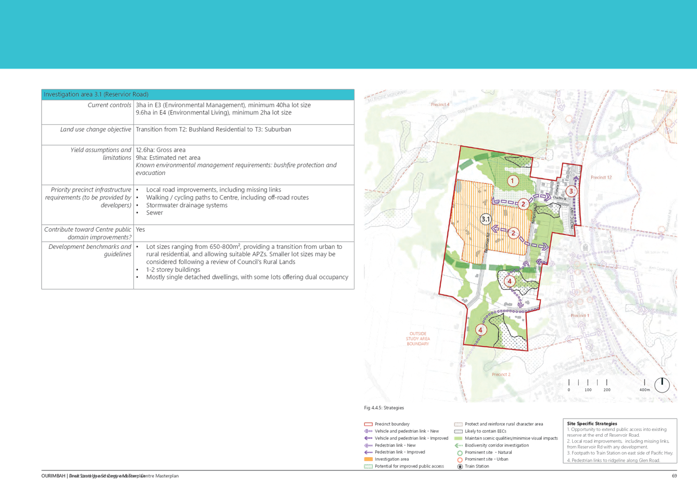
Task: Click the light green legend swatch
Action: click(459, 438)
